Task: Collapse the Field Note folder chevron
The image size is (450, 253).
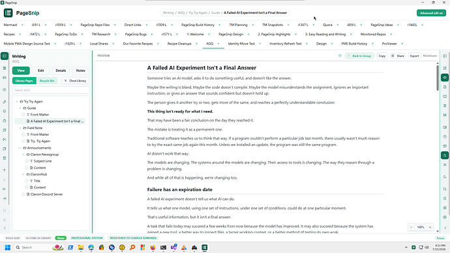Action: [20, 128]
